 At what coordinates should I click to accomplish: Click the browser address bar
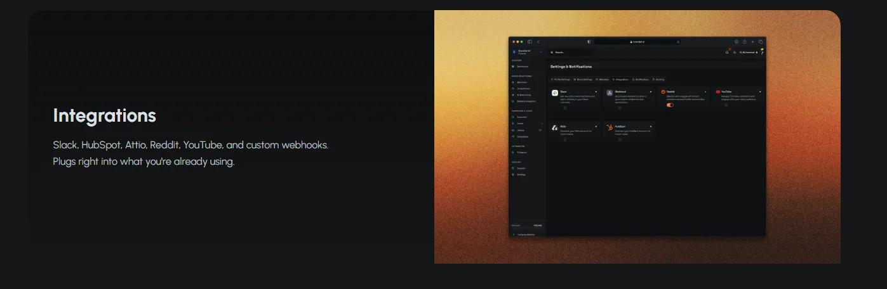(x=637, y=42)
